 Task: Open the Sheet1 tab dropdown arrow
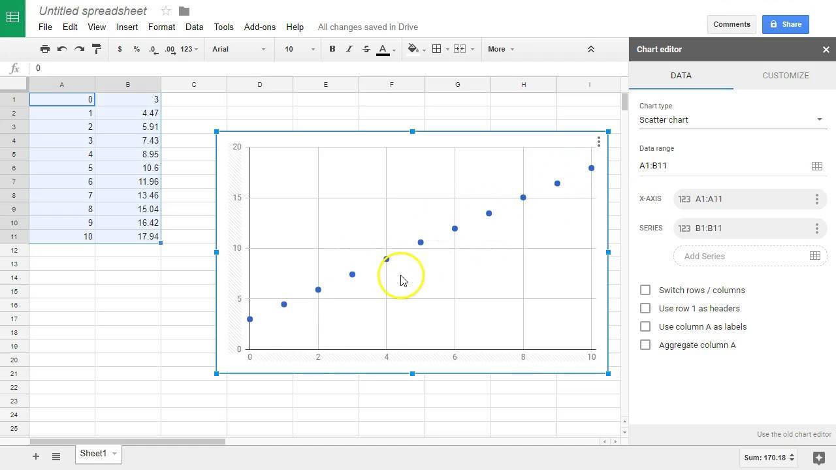(114, 454)
